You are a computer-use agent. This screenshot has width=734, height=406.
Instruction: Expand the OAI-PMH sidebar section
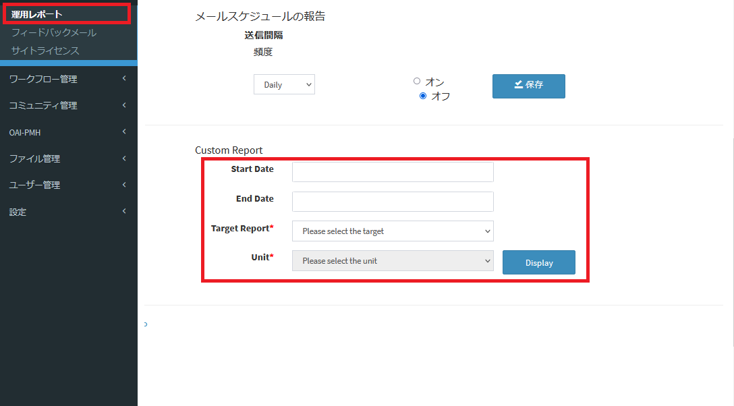pyautogui.click(x=25, y=132)
